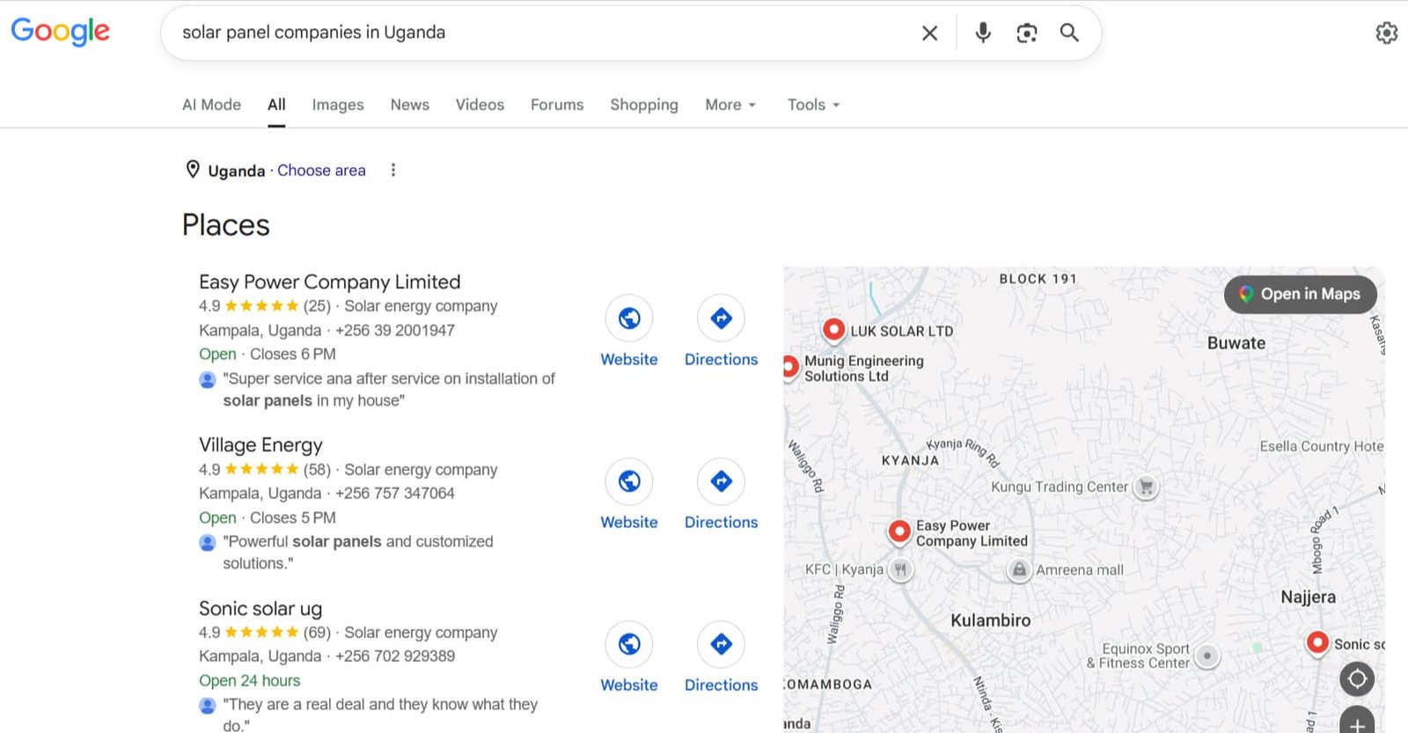Click Village Energy directions arrow icon

click(x=721, y=480)
